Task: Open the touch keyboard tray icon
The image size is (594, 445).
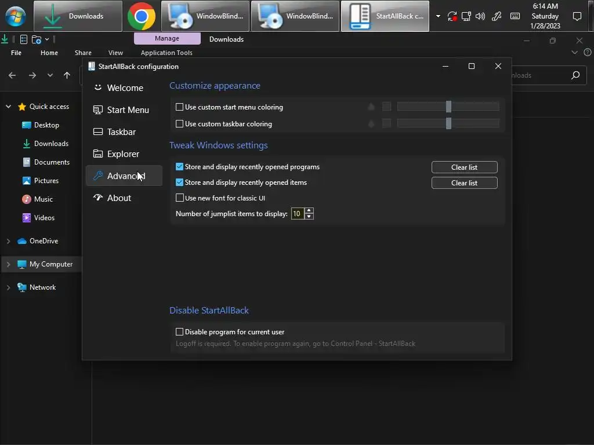Action: 515,16
